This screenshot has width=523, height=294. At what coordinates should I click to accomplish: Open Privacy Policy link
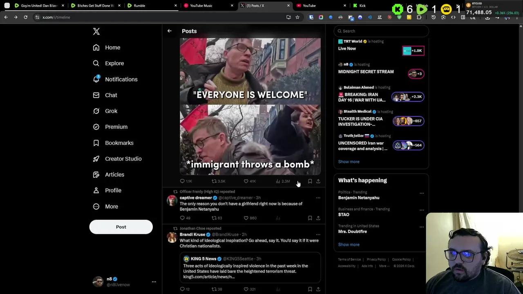point(376,259)
